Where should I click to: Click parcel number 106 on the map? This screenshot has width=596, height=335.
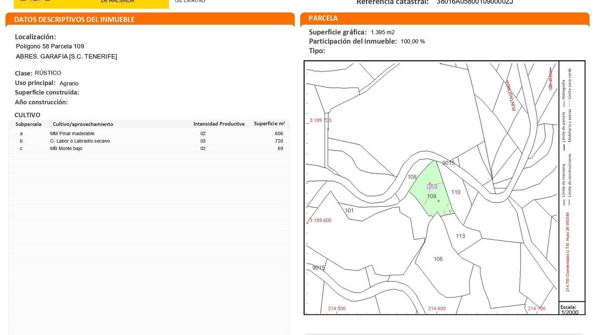pyautogui.click(x=438, y=259)
